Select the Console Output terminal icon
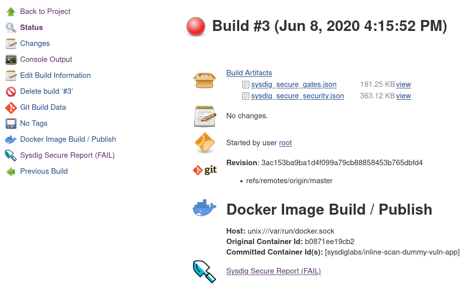 click(x=10, y=59)
